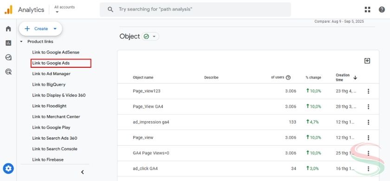Open Link to Merchant Center
The image size is (390, 181).
click(x=56, y=116)
